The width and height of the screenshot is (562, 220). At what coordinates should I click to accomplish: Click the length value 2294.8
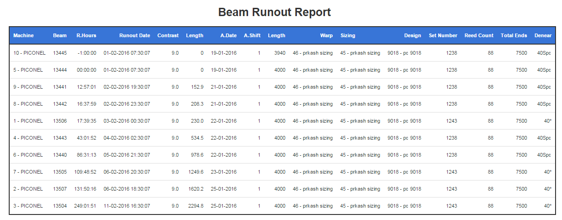coord(196,206)
